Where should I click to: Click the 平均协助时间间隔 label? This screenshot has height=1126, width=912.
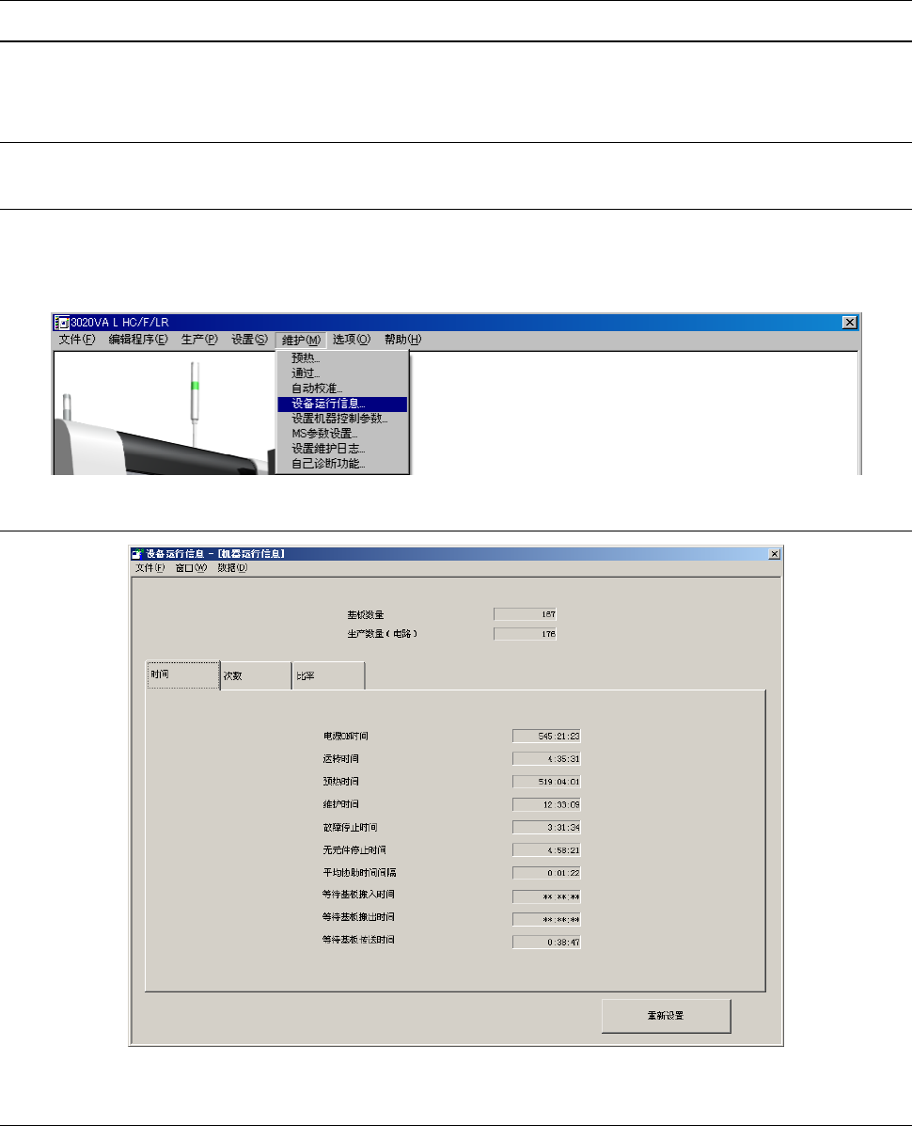[x=359, y=873]
